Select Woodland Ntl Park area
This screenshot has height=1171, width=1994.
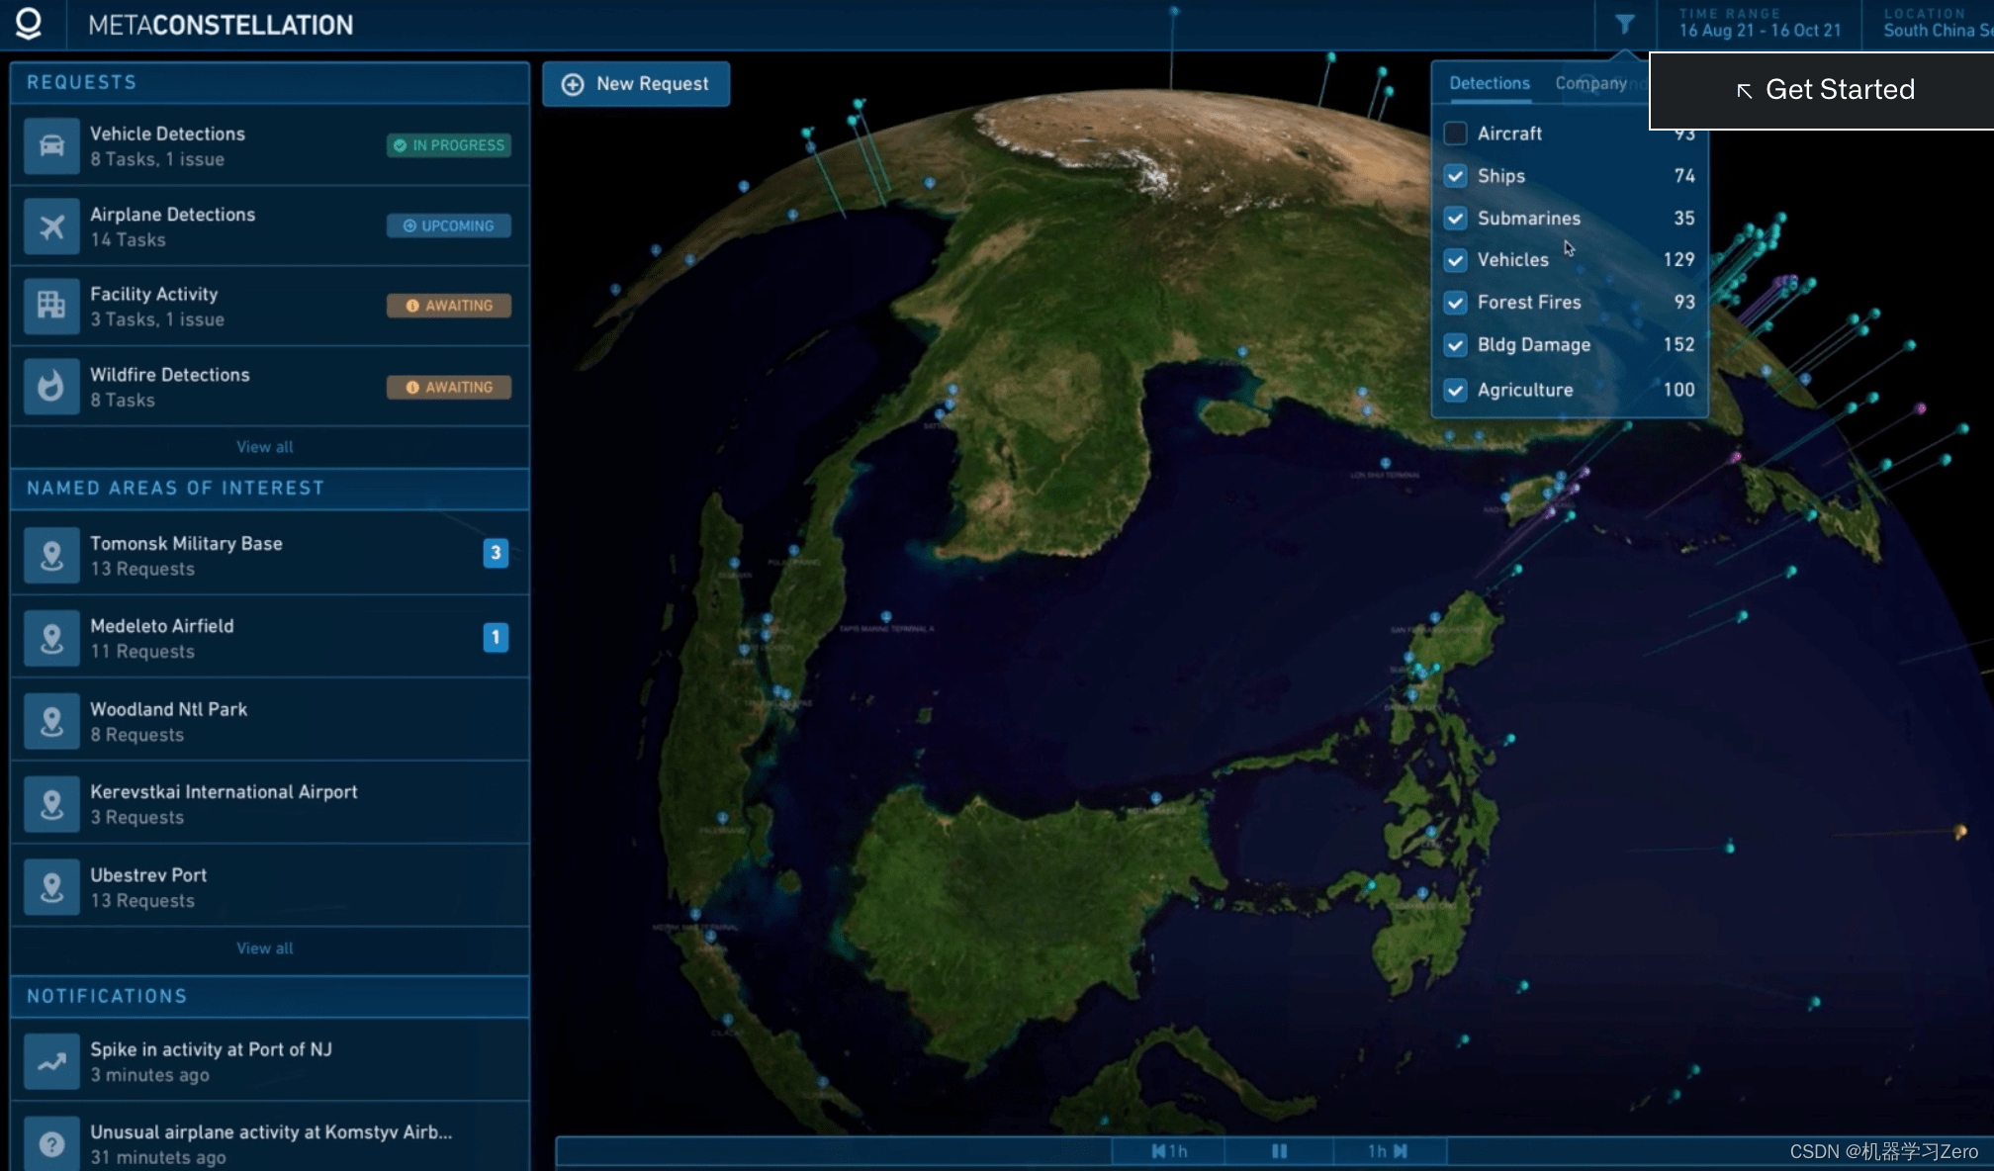click(x=270, y=721)
